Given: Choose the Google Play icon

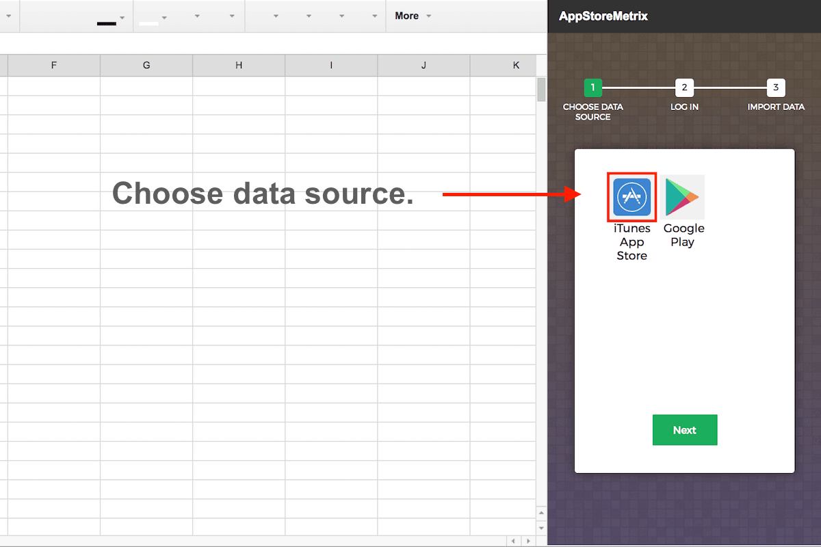Looking at the screenshot, I should point(683,197).
